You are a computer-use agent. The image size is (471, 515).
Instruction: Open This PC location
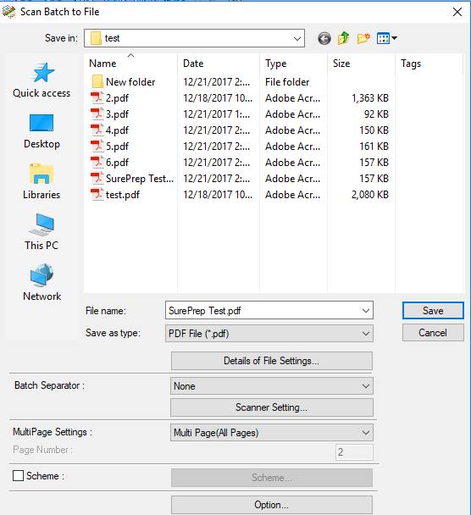(42, 232)
